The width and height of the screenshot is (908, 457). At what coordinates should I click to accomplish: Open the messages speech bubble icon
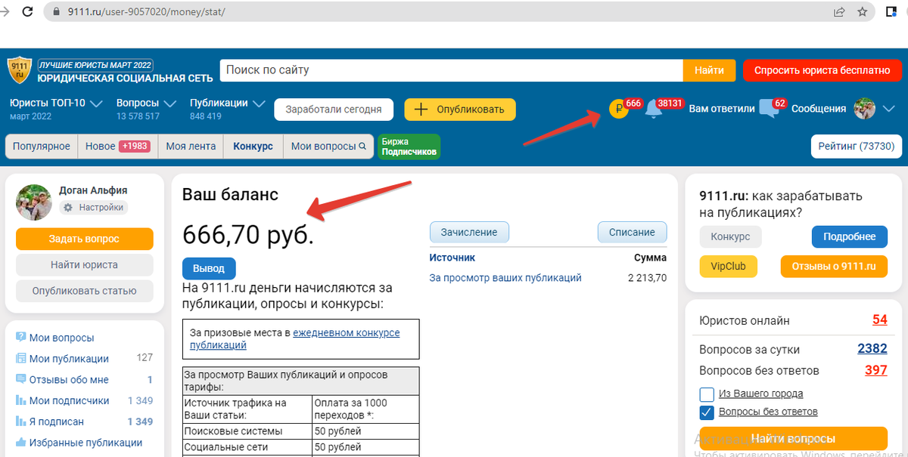(769, 109)
